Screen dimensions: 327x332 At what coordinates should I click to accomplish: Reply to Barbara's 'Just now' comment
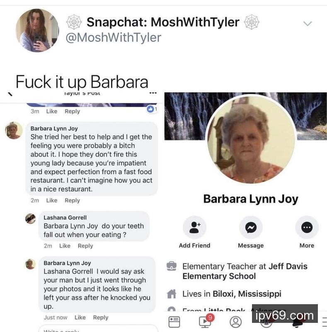101,317
